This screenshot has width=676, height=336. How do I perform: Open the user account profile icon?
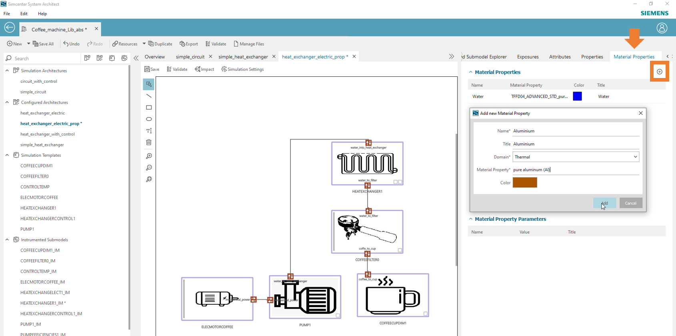[662, 28]
